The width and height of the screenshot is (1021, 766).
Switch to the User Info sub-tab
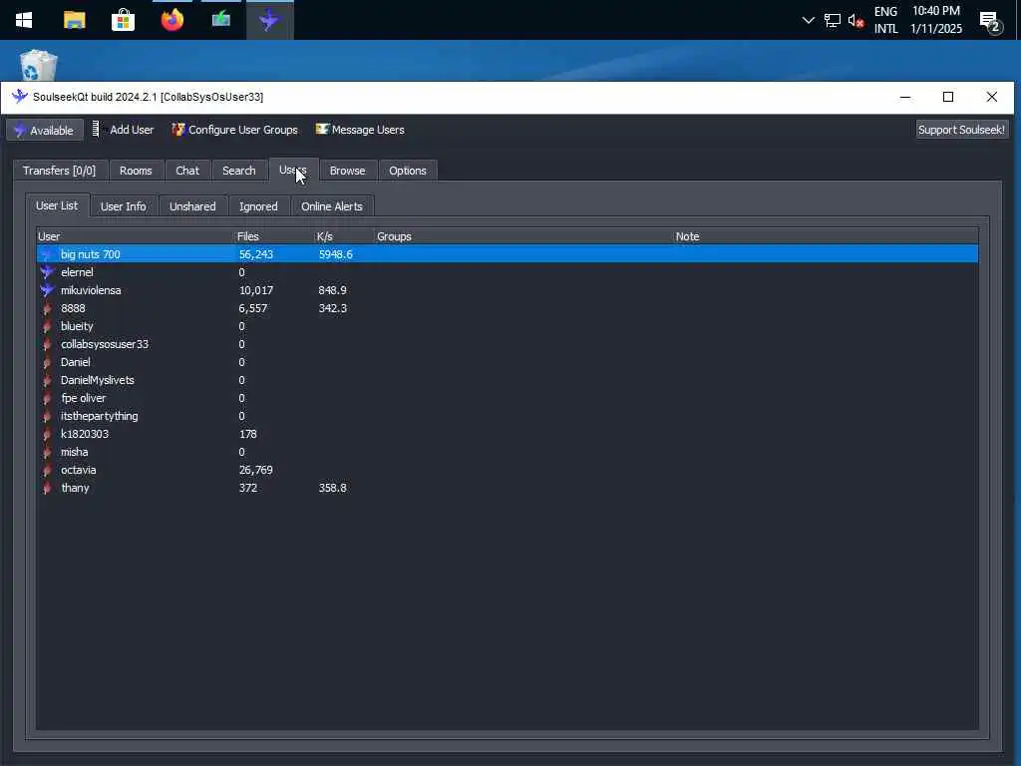click(x=123, y=206)
